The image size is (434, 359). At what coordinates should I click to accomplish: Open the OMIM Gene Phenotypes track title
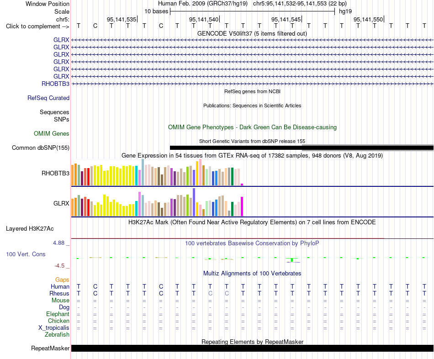252,127
